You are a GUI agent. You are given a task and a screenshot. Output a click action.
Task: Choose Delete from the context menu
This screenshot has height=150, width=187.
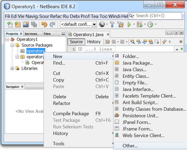tap(79, 97)
